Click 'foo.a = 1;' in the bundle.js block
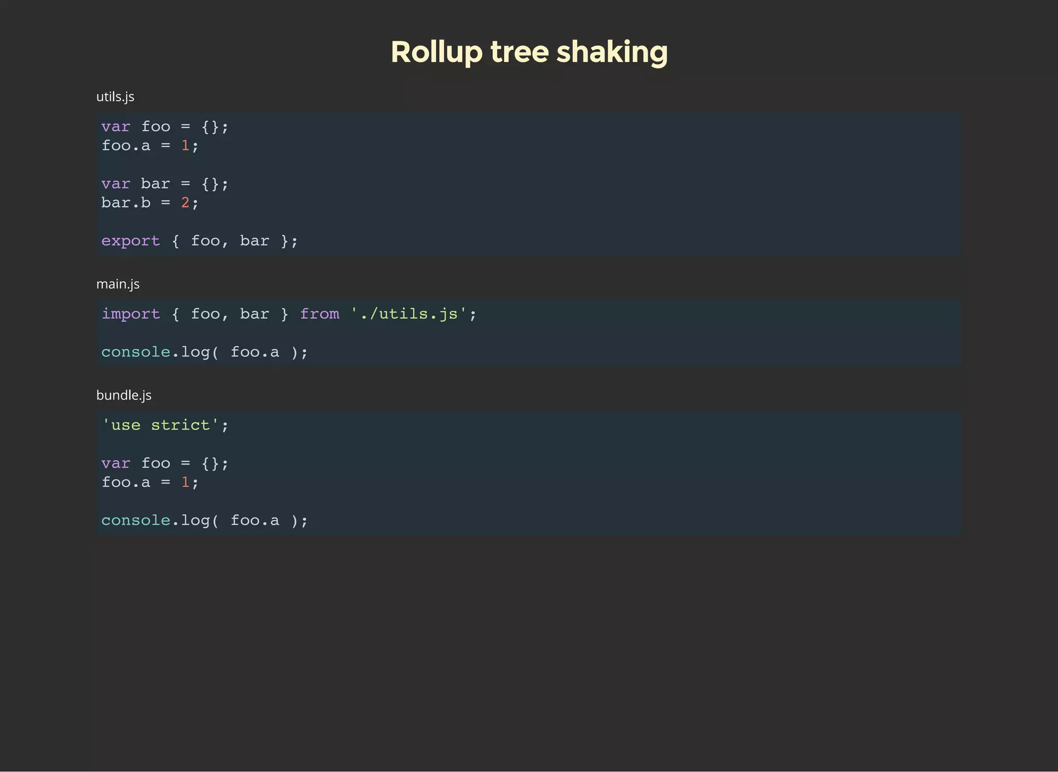The height and width of the screenshot is (772, 1058). click(x=150, y=483)
